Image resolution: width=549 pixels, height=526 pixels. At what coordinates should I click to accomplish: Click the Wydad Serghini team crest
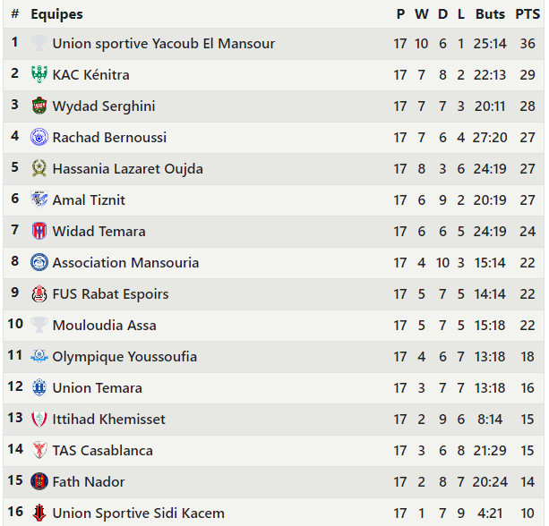point(39,106)
